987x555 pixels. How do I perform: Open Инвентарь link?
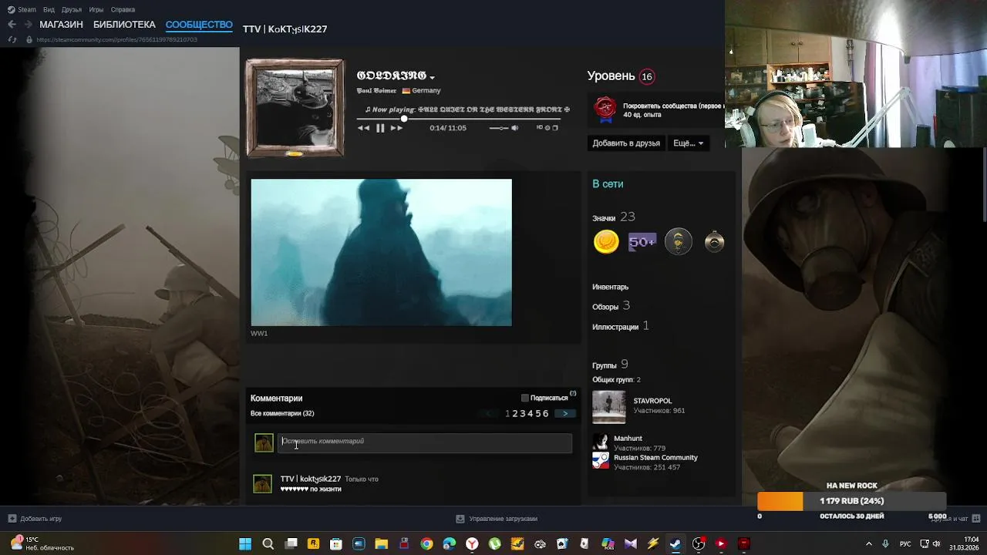coord(610,287)
